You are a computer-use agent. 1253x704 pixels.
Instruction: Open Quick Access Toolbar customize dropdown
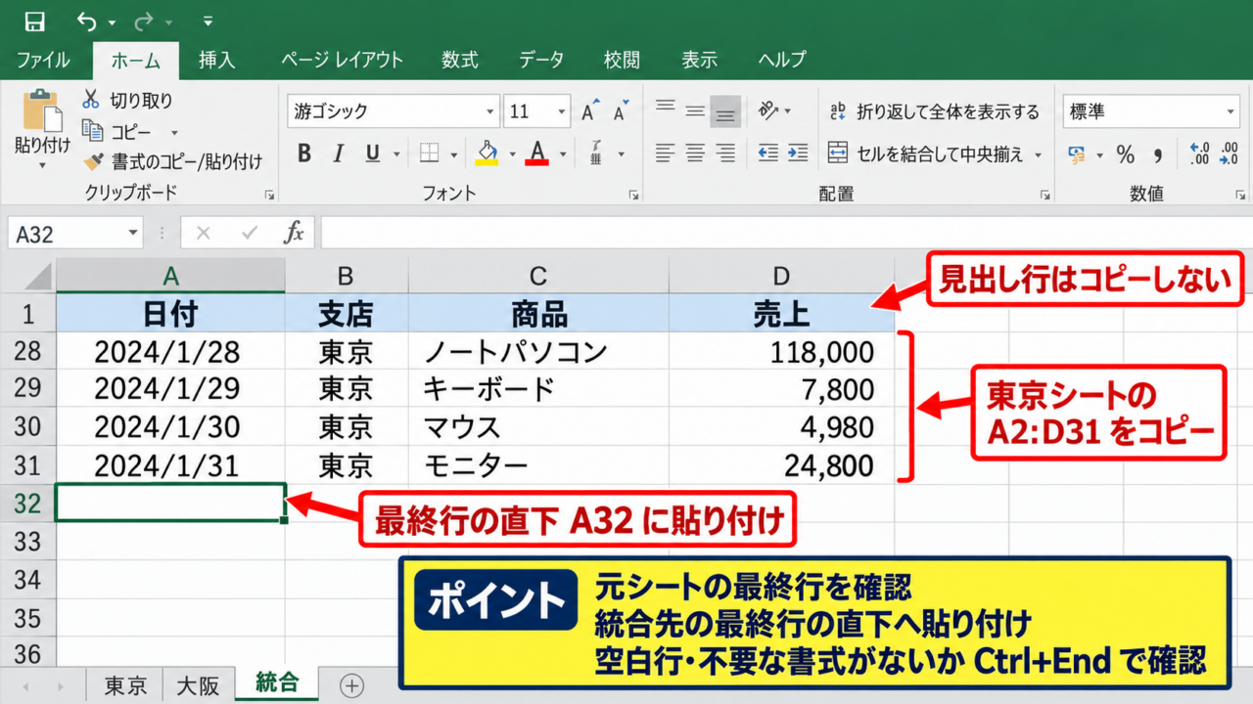(x=208, y=21)
